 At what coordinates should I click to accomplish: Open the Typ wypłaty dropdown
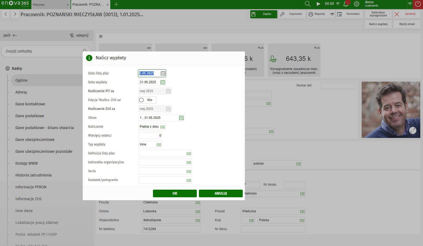pyautogui.click(x=159, y=145)
